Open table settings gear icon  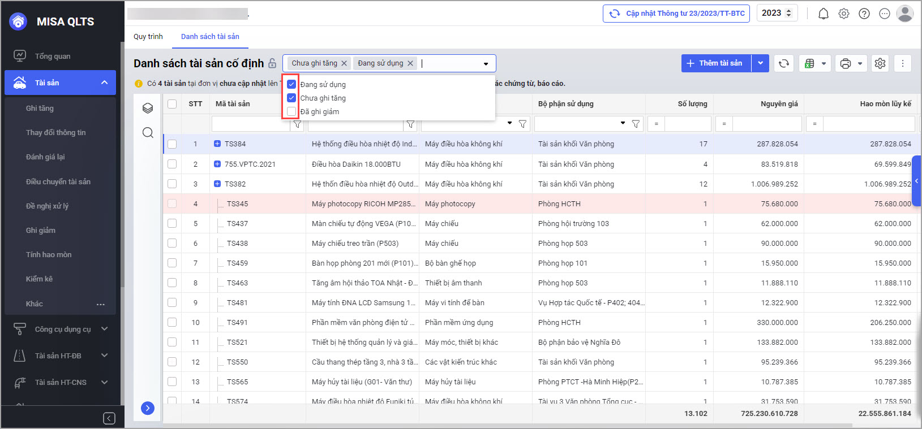click(880, 63)
